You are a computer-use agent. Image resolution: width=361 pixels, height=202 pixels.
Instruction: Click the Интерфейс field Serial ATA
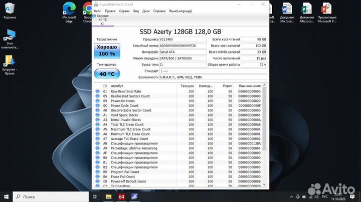[183, 52]
